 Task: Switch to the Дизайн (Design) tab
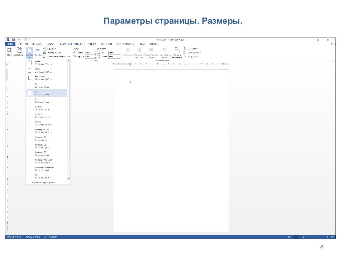[x=51, y=44]
